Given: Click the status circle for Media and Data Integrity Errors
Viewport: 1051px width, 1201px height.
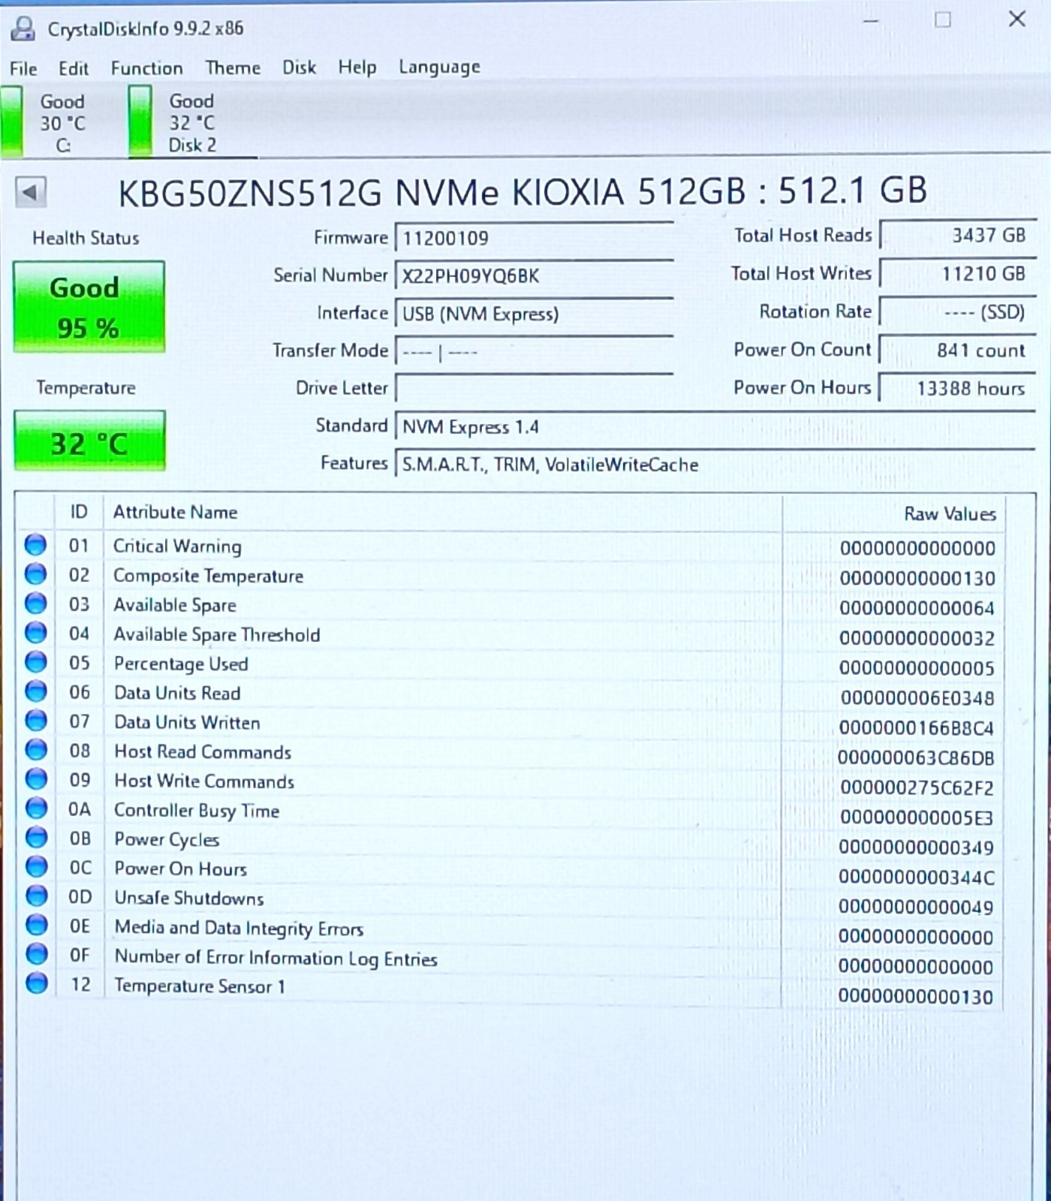Looking at the screenshot, I should point(35,925).
